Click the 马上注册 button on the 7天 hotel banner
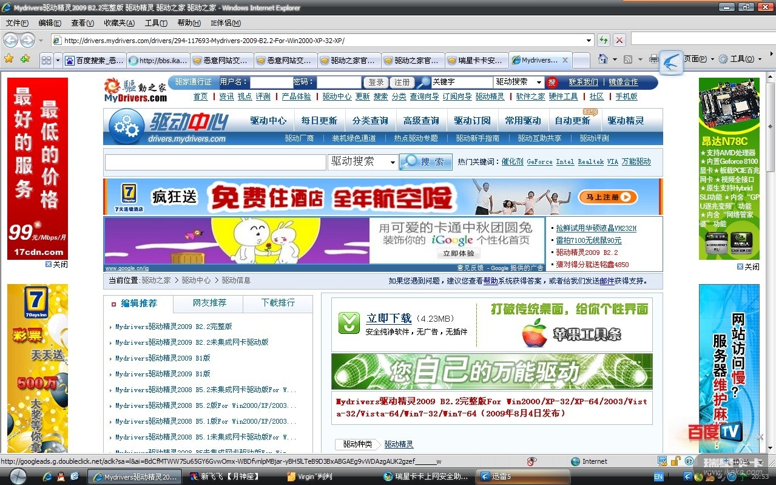The image size is (776, 485). 607,197
